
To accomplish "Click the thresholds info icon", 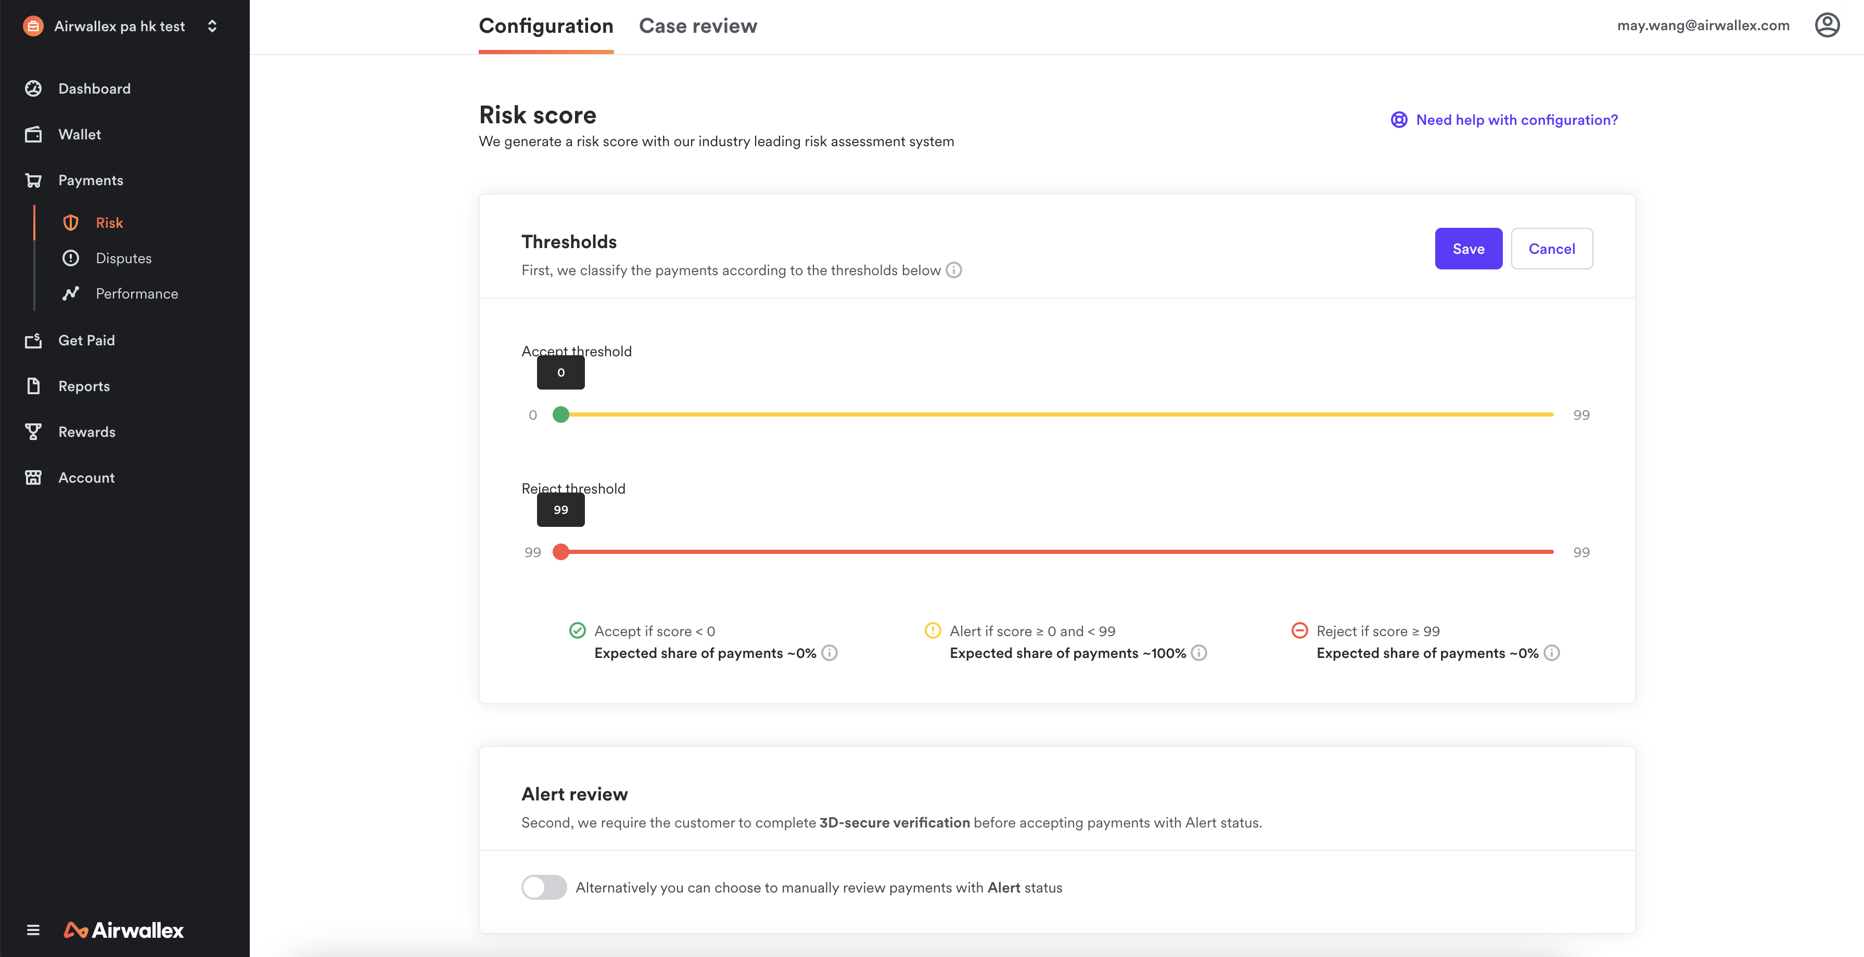I will tap(954, 270).
